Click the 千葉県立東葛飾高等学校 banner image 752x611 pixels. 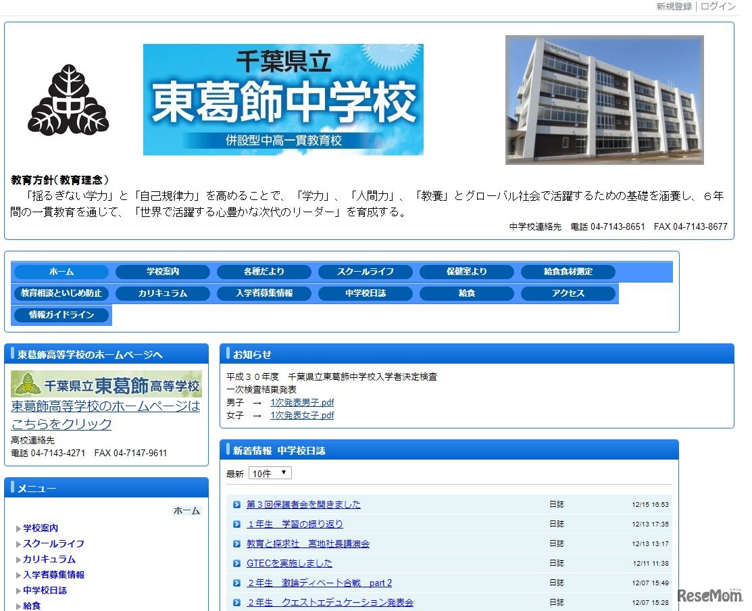point(106,384)
